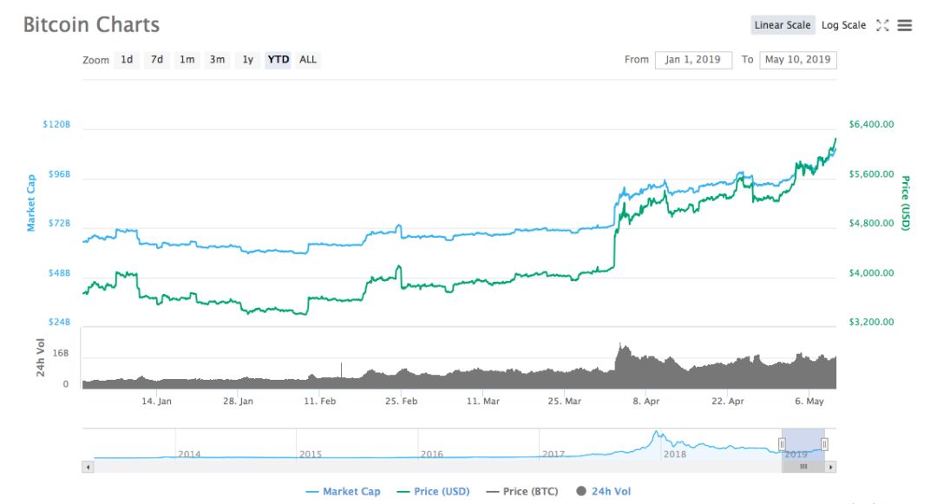Edit the To date field
The width and height of the screenshot is (937, 504).
pyautogui.click(x=798, y=60)
